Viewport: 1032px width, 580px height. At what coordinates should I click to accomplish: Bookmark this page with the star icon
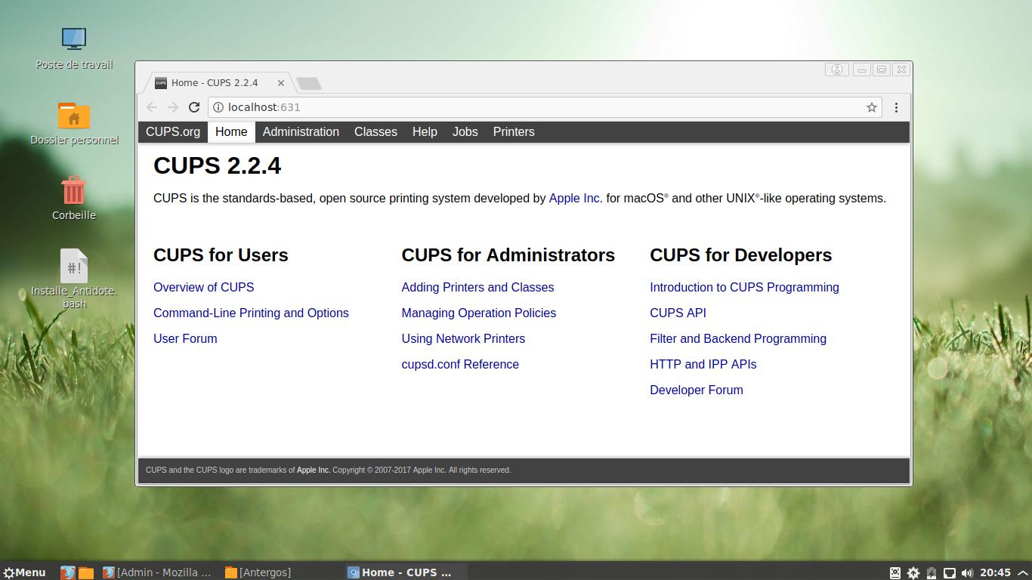tap(871, 107)
